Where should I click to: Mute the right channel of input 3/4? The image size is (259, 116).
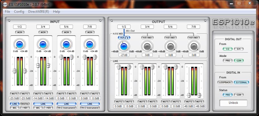[x=48, y=94]
